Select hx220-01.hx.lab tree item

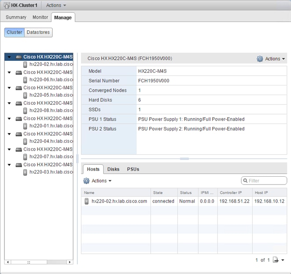[x=51, y=126]
